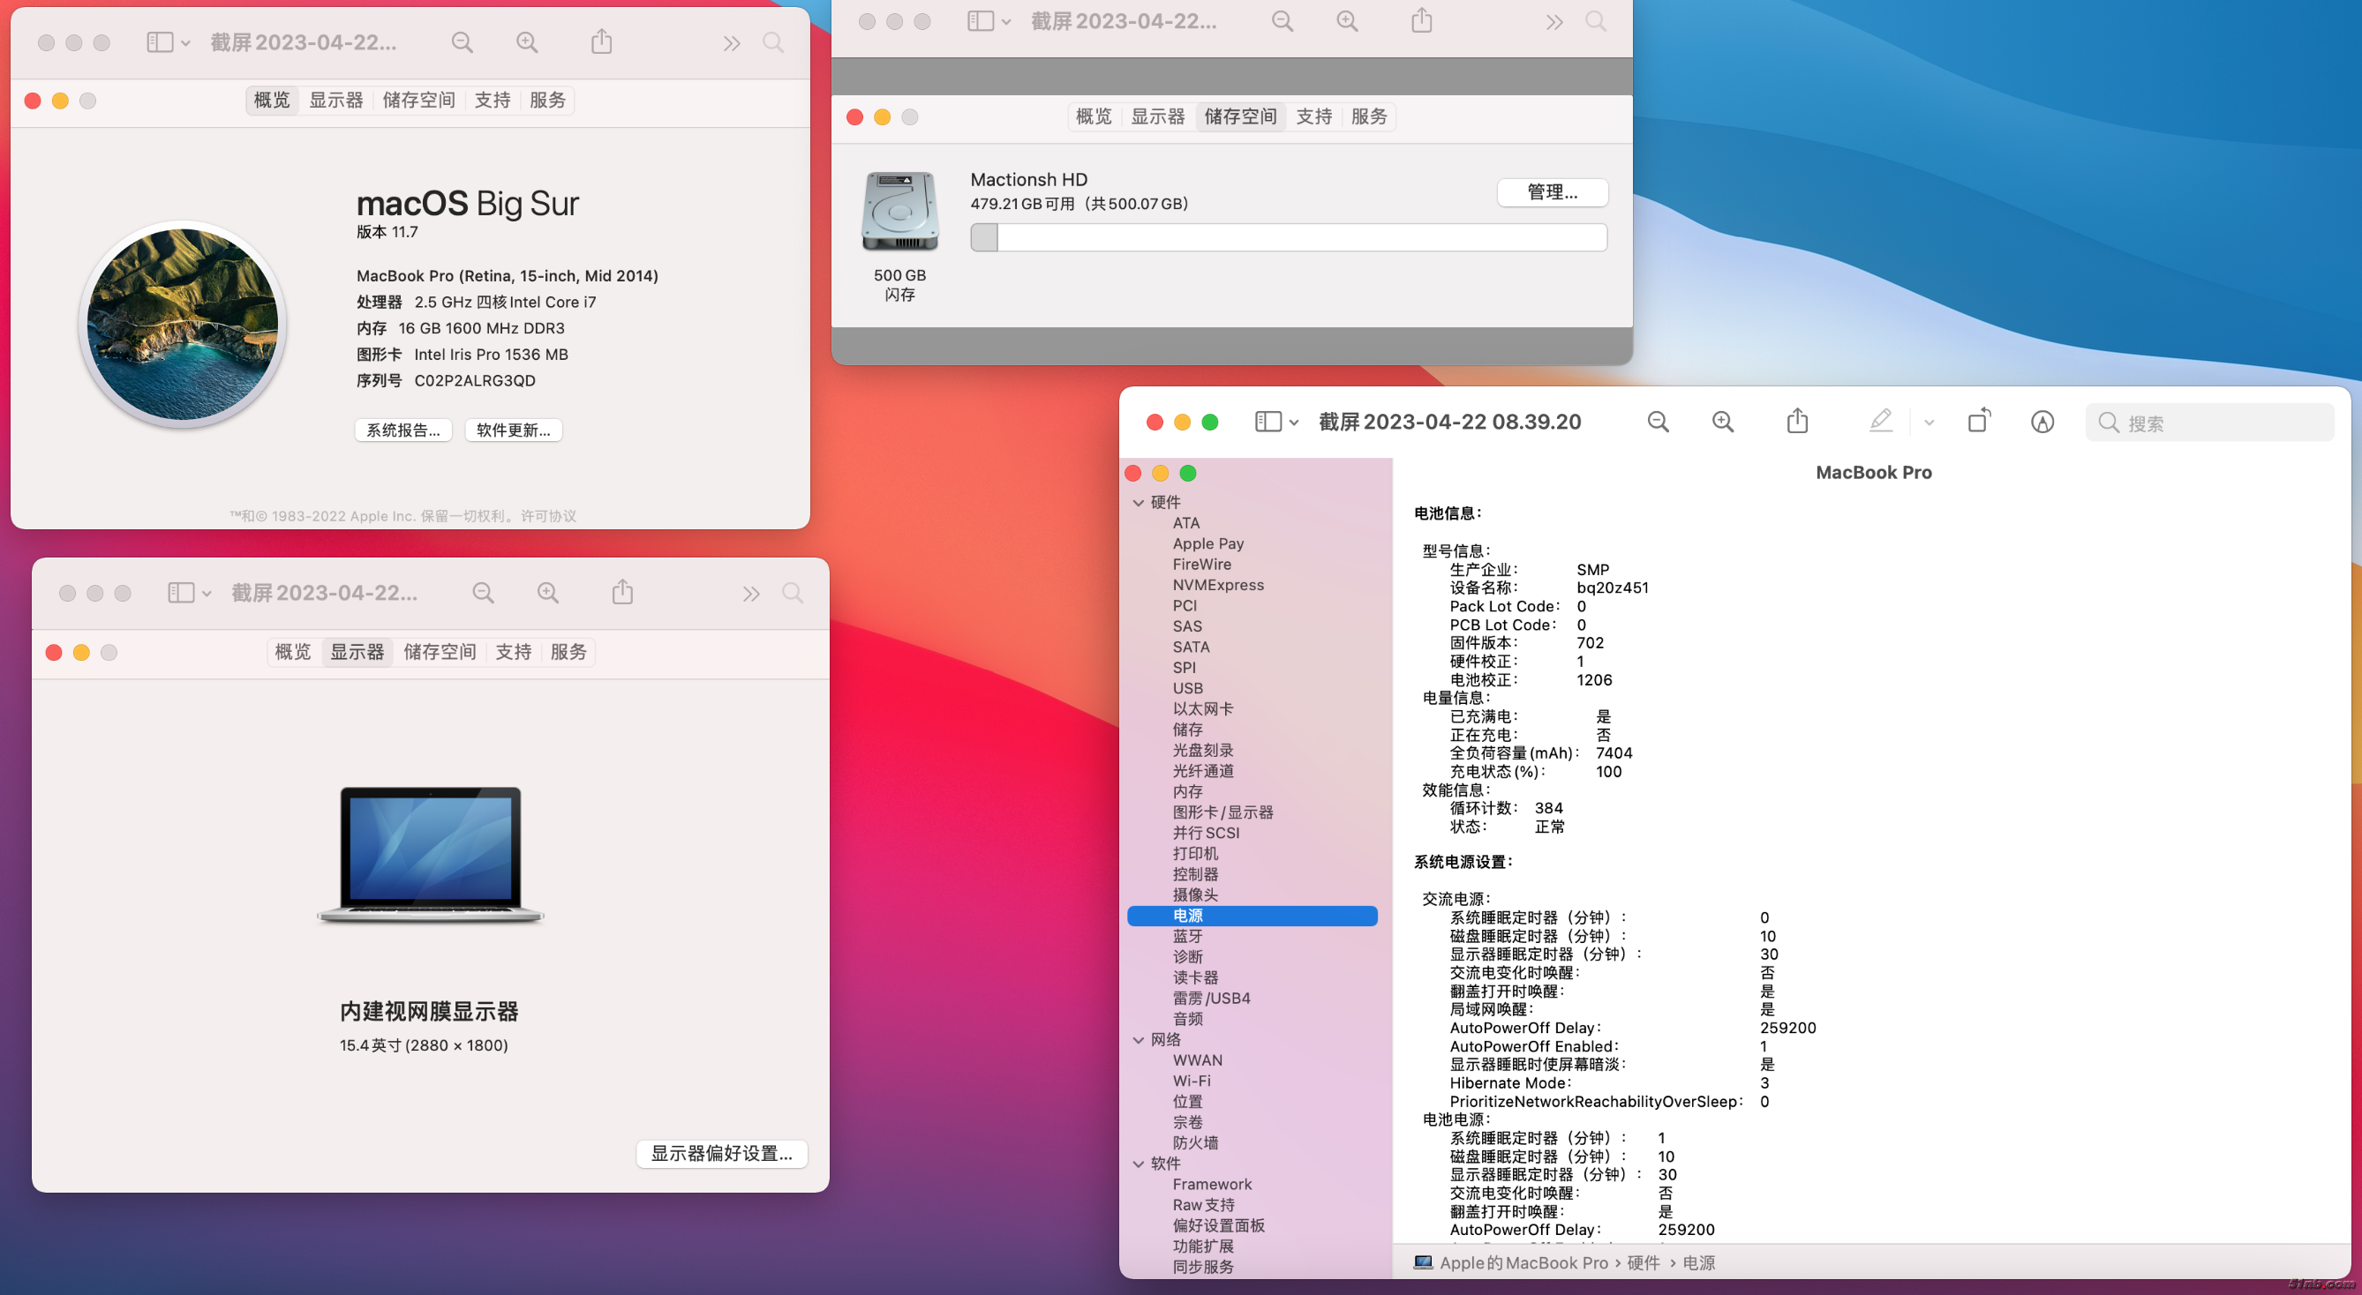Click the 管理... storage button
2362x1295 pixels.
1553,191
